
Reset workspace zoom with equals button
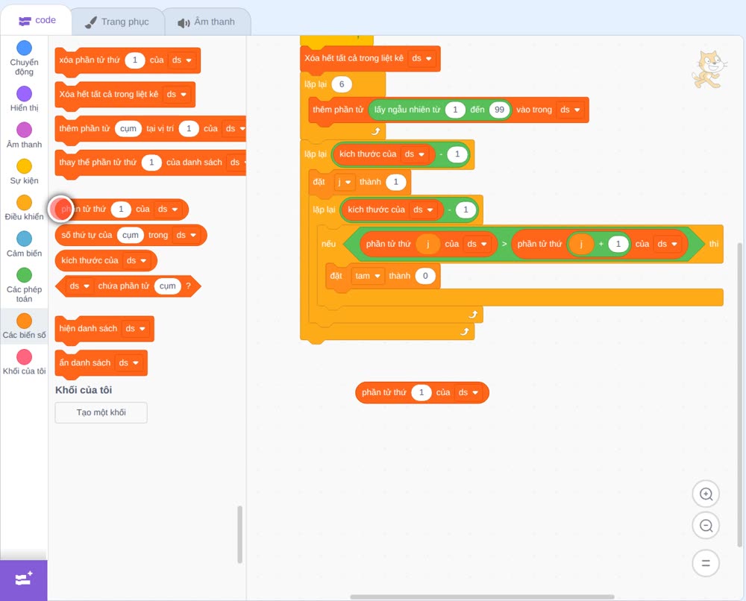706,563
